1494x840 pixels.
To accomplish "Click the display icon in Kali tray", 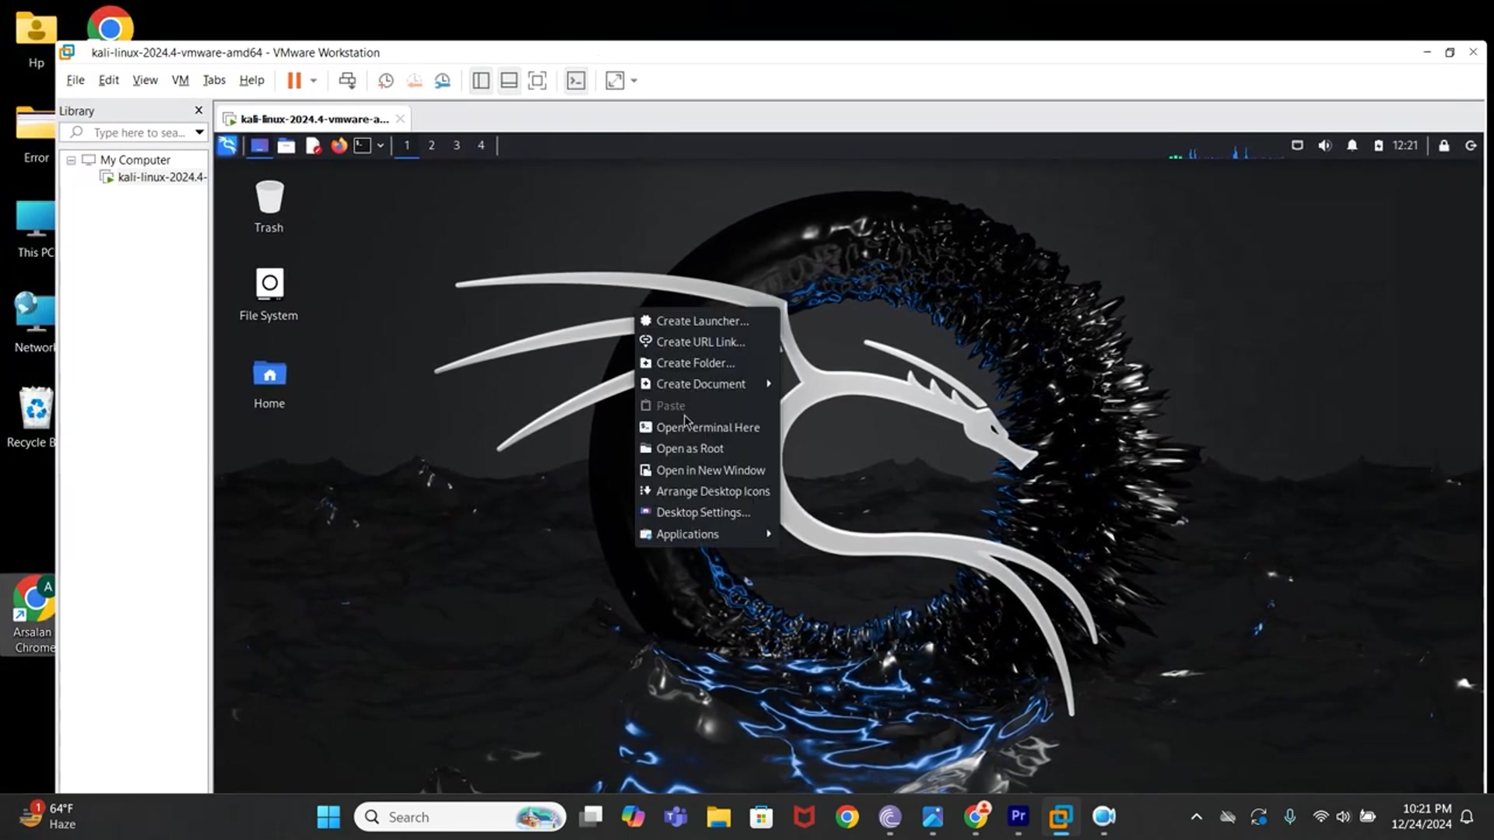I will (x=1297, y=145).
